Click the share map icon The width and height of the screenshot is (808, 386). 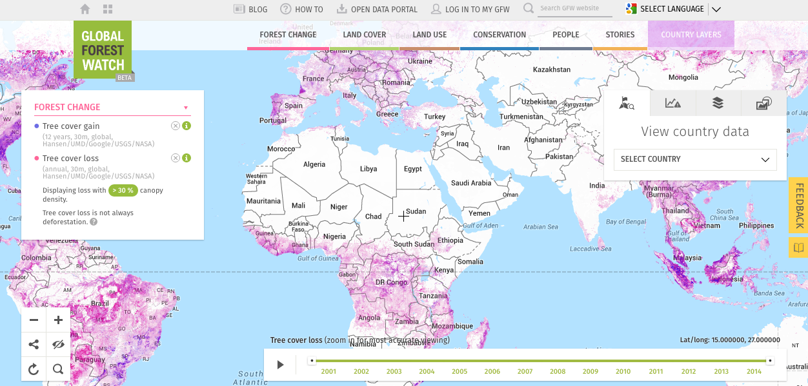pos(34,345)
